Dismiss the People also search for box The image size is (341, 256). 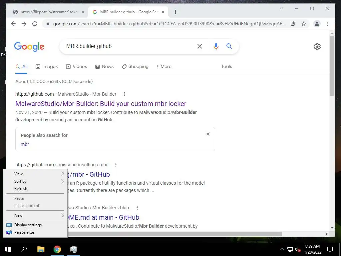208,134
